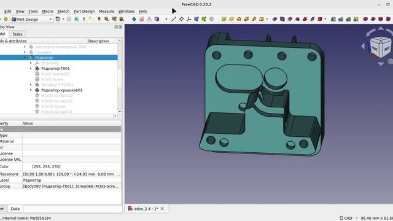393x221 pixels.
Task: Click the Subtractive pipe icon
Action: coord(305,19)
